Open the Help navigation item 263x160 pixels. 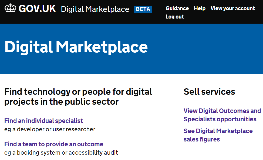pyautogui.click(x=200, y=8)
